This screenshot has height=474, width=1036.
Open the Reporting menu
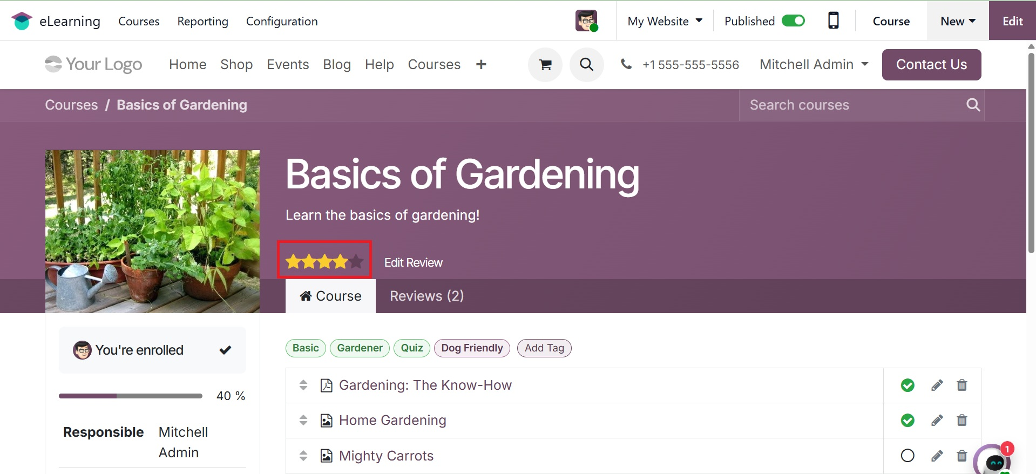[x=202, y=21]
